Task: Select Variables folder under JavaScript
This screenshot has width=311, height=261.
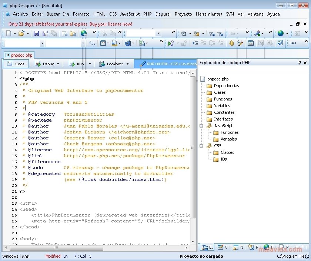Action: tap(228, 139)
